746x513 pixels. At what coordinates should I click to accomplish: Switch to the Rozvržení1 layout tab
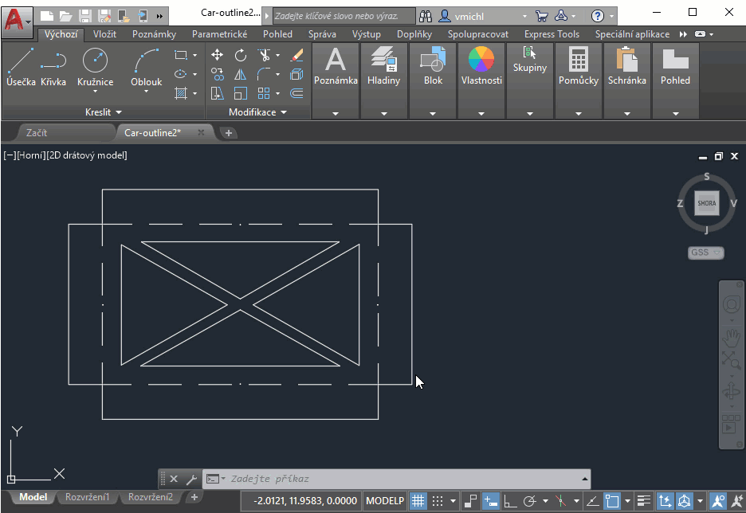(87, 497)
